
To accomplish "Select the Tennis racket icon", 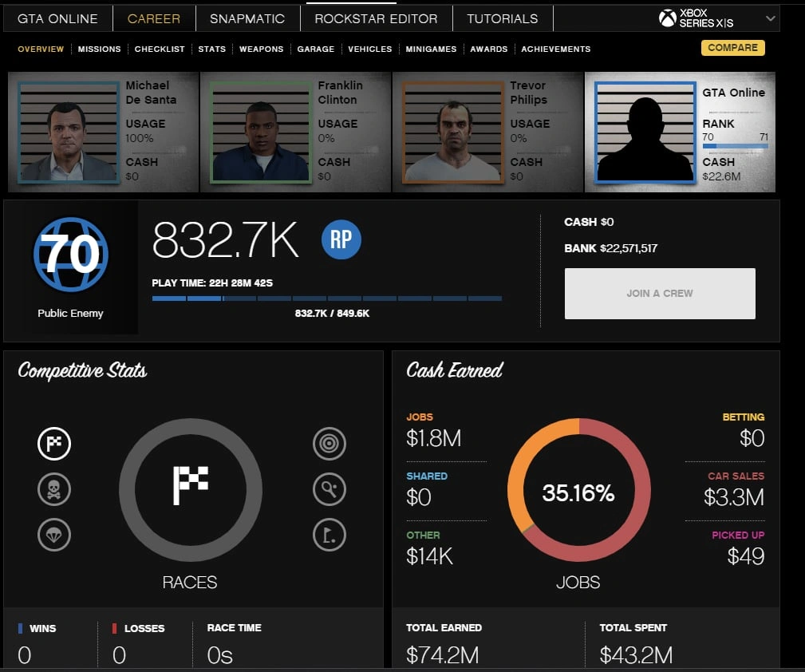I will point(329,489).
